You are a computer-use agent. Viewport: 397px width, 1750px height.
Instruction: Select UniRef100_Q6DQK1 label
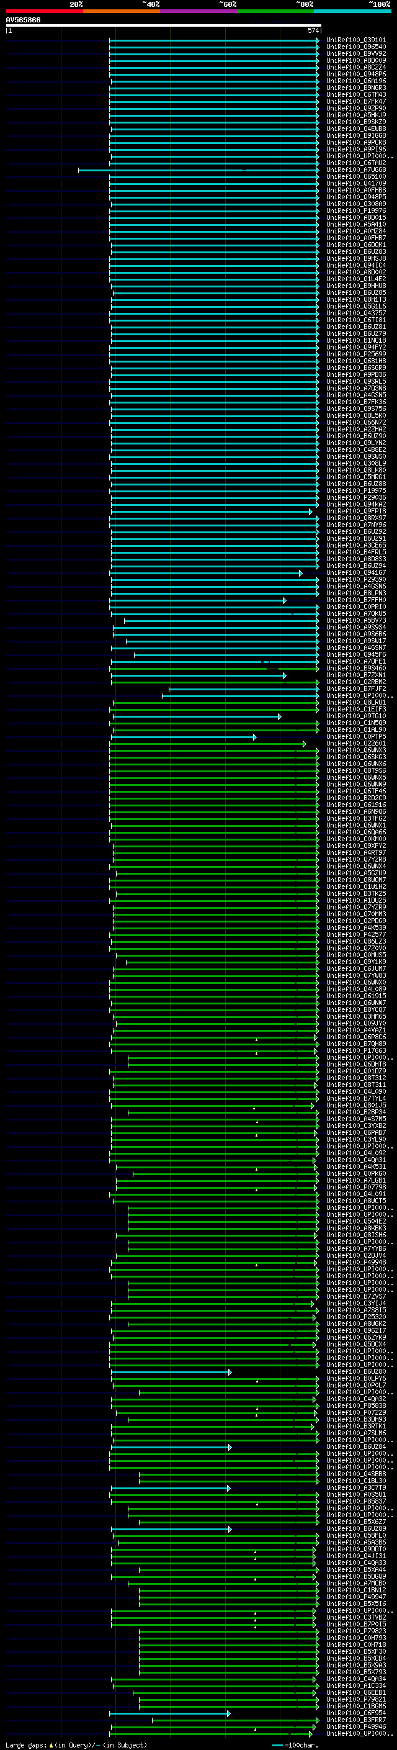point(356,245)
